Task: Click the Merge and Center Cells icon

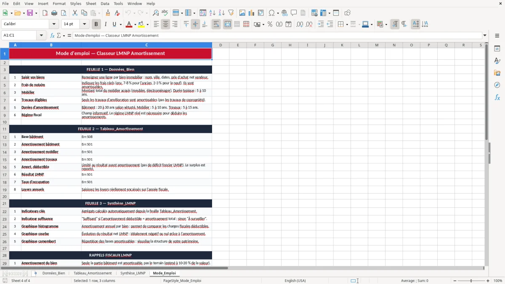Action: tap(228, 24)
